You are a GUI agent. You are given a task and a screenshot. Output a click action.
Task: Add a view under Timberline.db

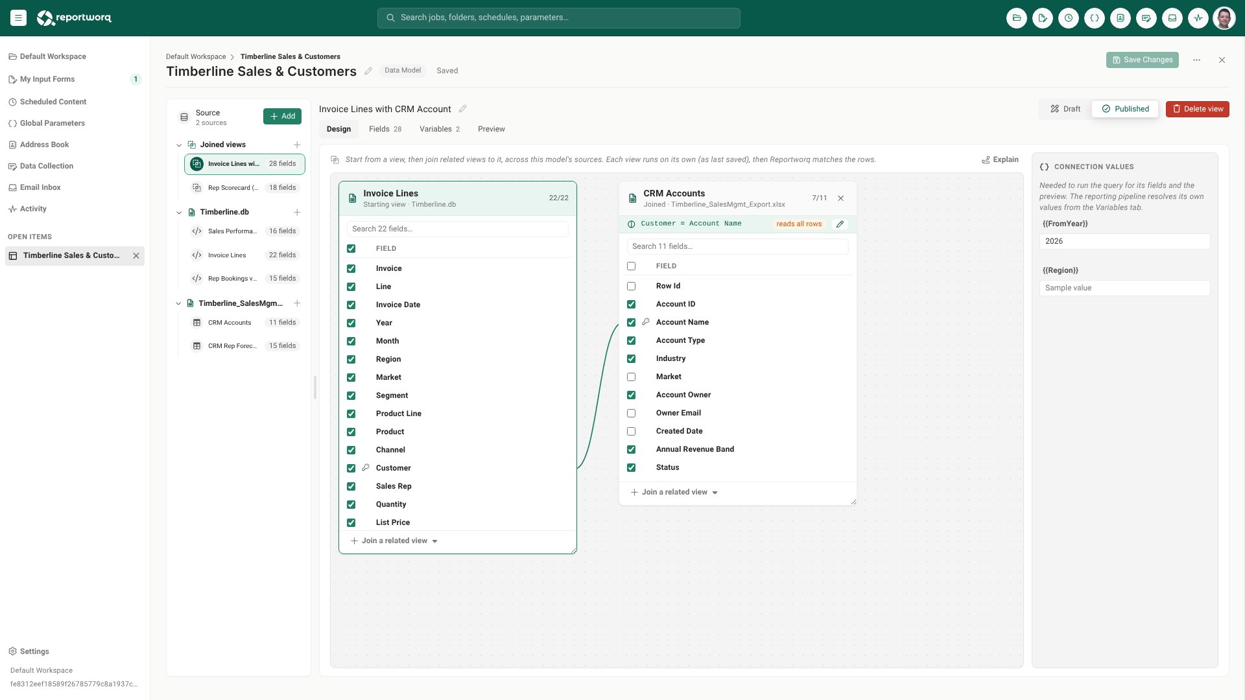click(x=297, y=212)
